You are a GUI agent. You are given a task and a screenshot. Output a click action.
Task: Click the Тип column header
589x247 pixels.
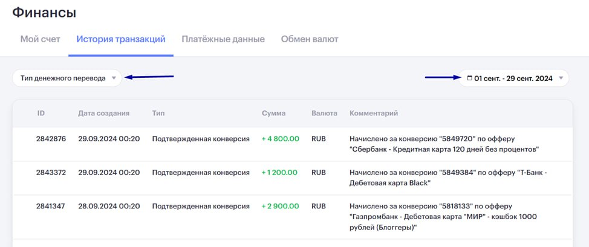point(158,113)
